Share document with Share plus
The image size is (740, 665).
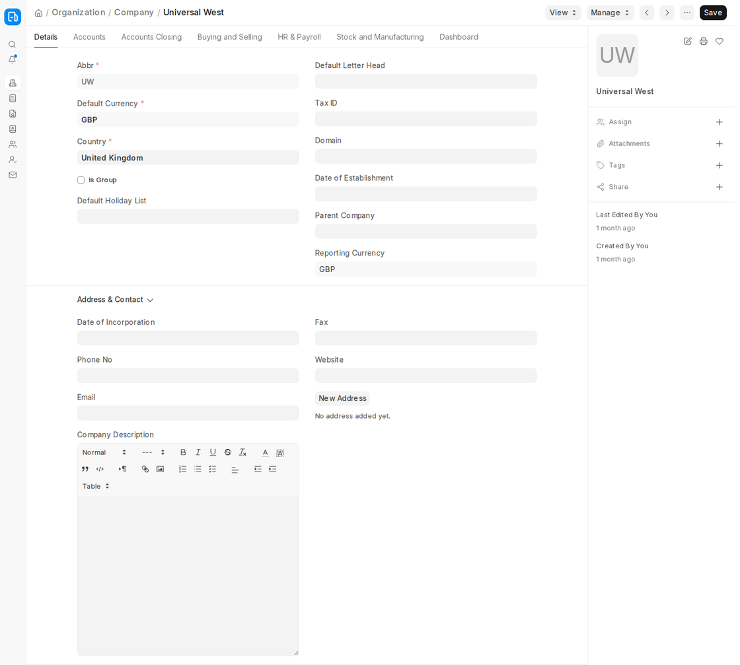click(x=720, y=188)
